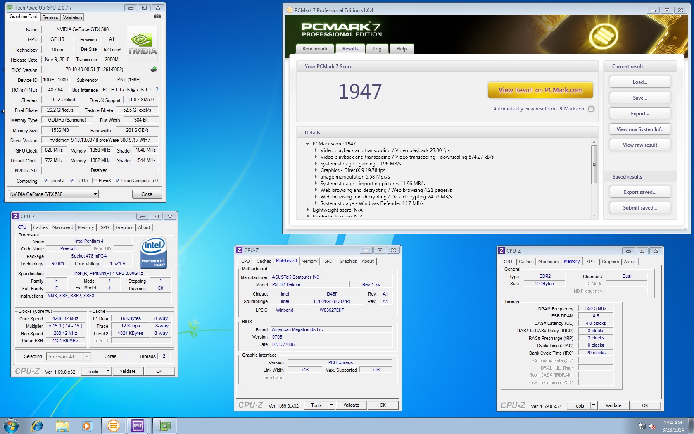The height and width of the screenshot is (434, 694).
Task: Toggle the DirectCompute 5.0 checkbox
Action: coord(117,181)
